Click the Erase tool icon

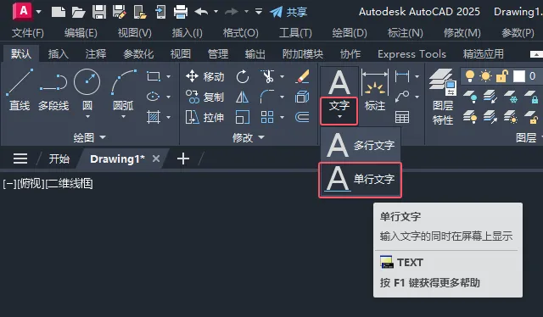pyautogui.click(x=302, y=76)
